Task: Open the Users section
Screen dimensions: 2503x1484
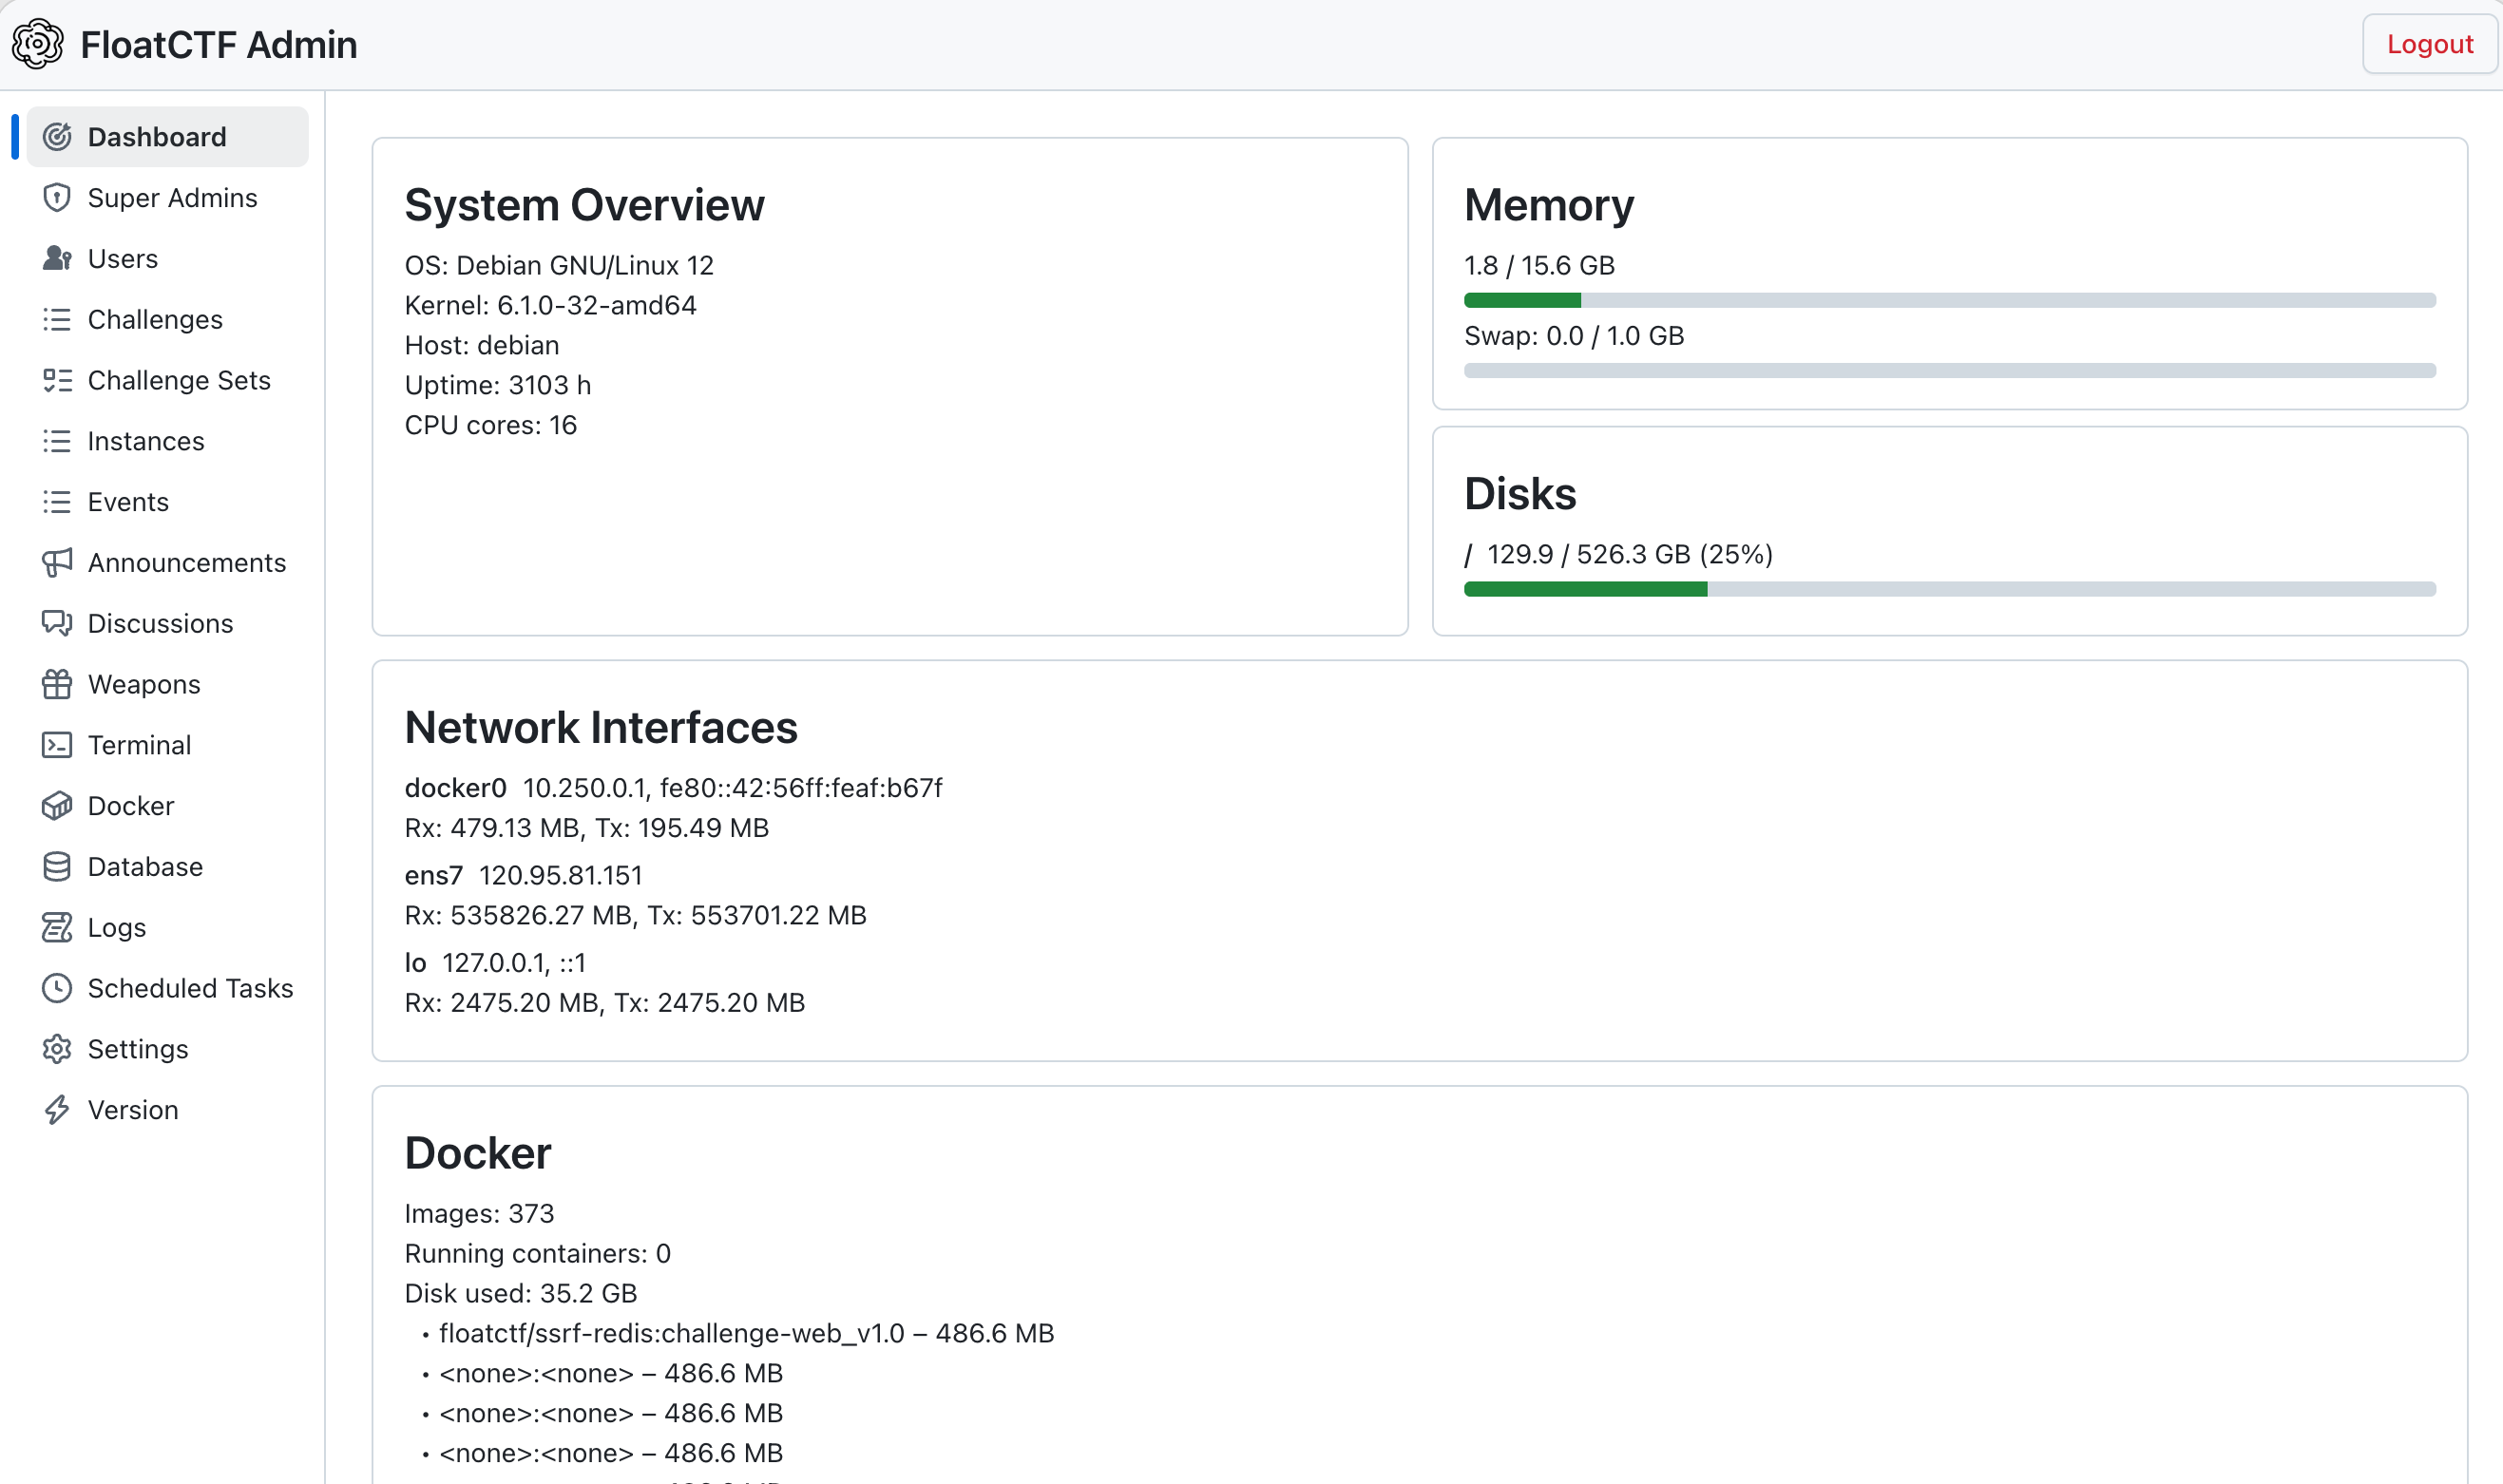Action: (168, 259)
